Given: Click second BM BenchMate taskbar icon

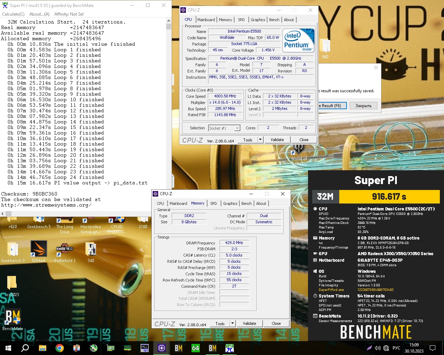Looking at the screenshot, I should click(213, 348).
